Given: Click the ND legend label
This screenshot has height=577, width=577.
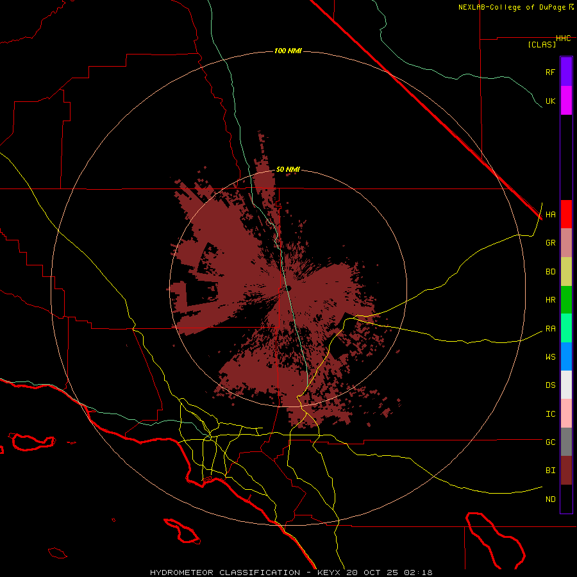Looking at the screenshot, I should click(x=550, y=499).
